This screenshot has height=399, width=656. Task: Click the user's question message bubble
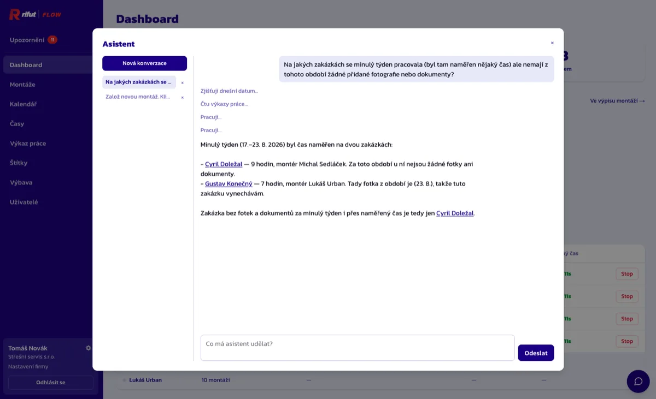417,69
